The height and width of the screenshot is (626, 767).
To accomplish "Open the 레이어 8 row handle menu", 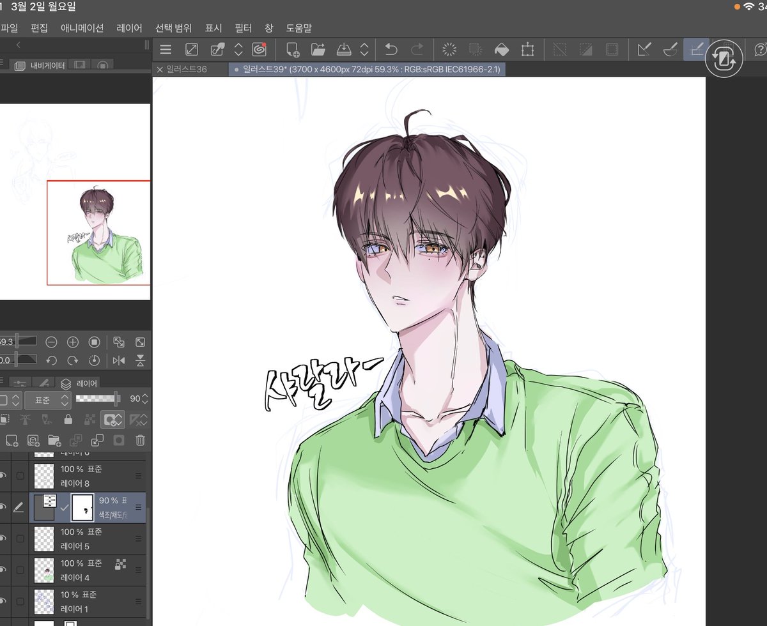I will (139, 476).
